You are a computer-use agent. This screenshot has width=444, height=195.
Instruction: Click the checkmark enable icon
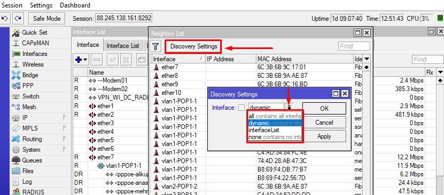[x=112, y=60]
